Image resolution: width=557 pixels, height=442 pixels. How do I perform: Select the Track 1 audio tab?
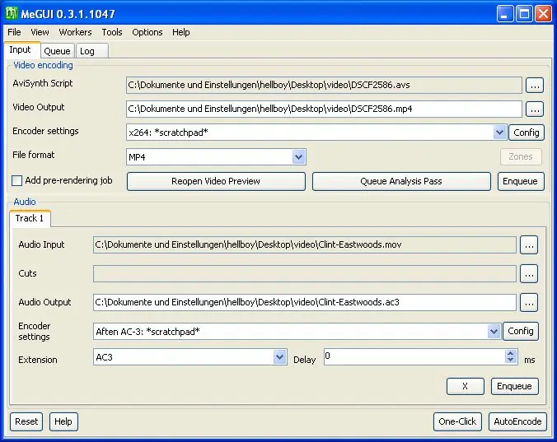coord(30,218)
